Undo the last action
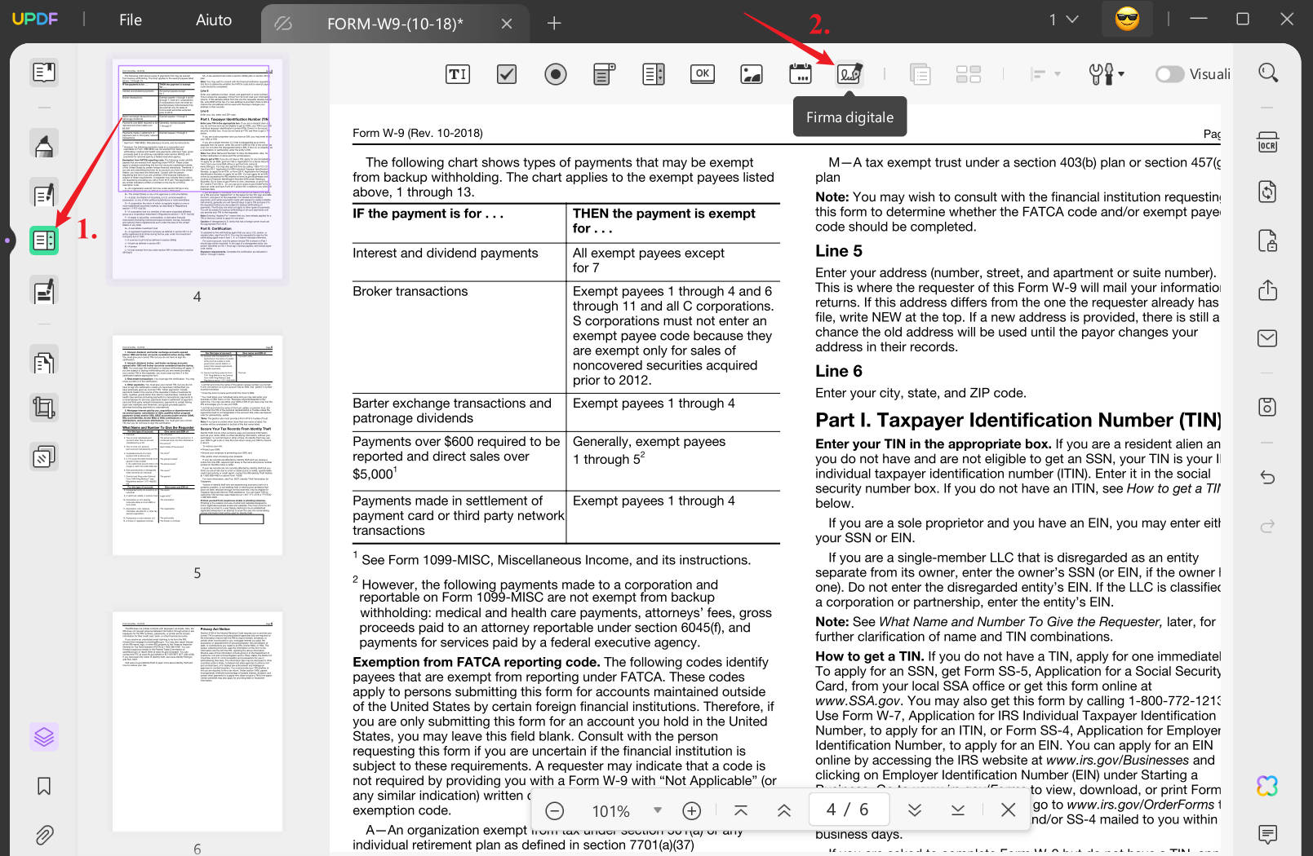The width and height of the screenshot is (1313, 856). (x=1267, y=477)
